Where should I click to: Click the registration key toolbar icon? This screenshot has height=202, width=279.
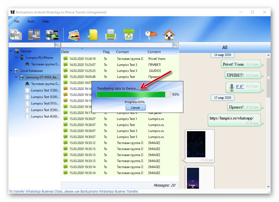coord(151,35)
